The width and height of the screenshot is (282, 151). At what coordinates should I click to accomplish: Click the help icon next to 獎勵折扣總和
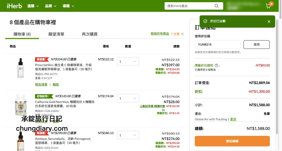(x=216, y=66)
